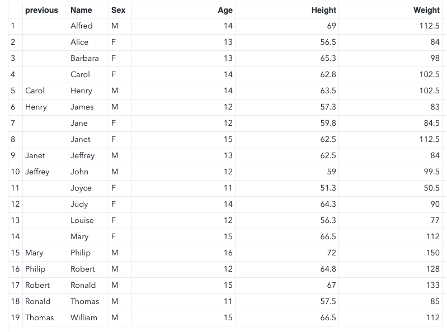
Task: Click the Weight column header
Action: pyautogui.click(x=426, y=10)
